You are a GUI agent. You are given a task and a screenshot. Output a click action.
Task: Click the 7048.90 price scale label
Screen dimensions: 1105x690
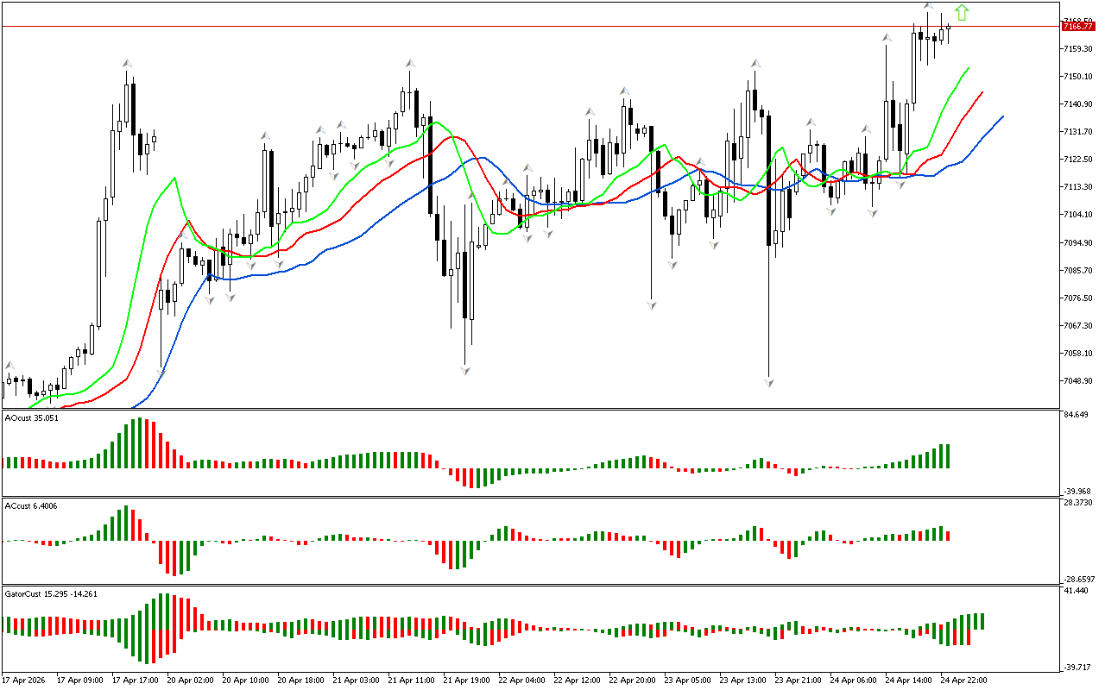pos(1079,381)
